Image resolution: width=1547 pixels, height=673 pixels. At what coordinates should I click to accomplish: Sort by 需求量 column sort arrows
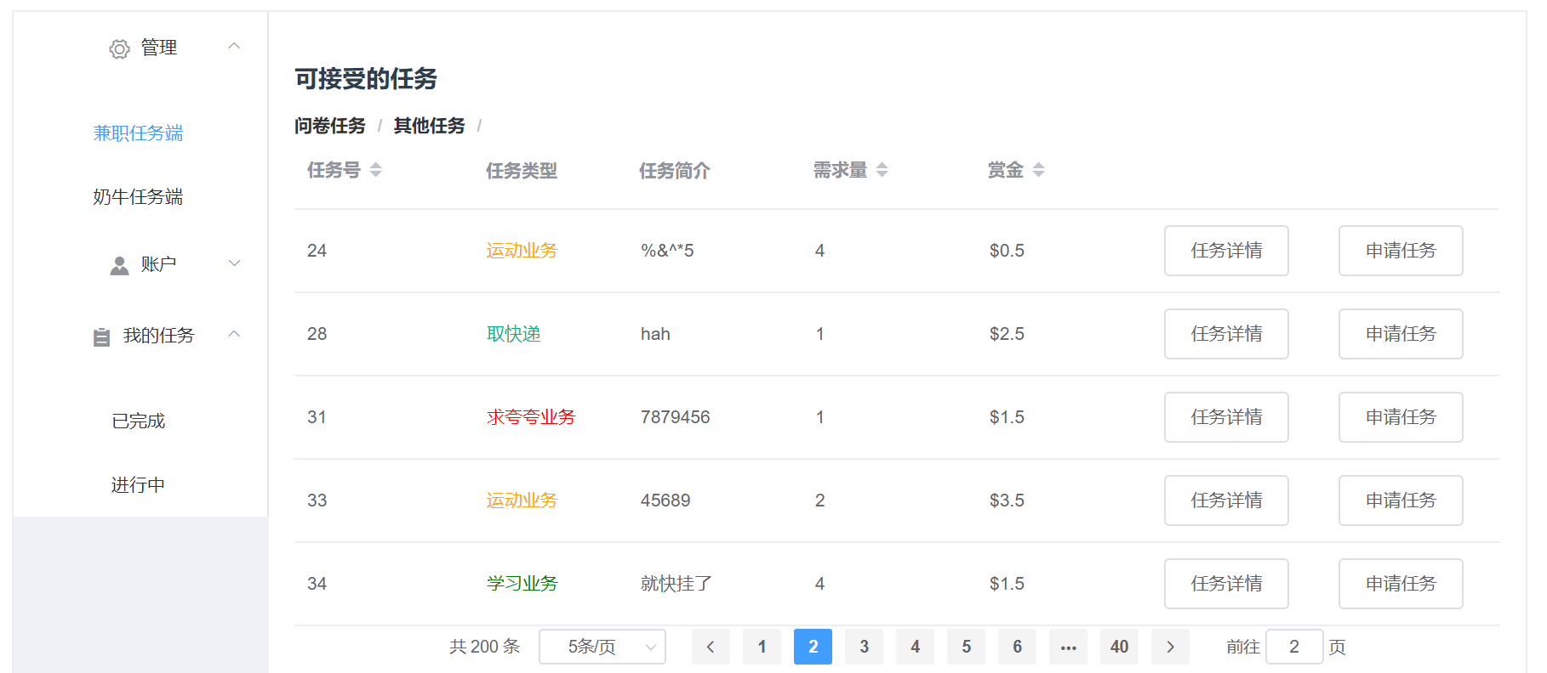(x=882, y=170)
